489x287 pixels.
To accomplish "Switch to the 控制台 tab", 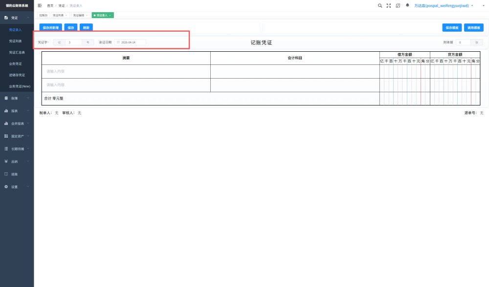I will [x=44, y=15].
